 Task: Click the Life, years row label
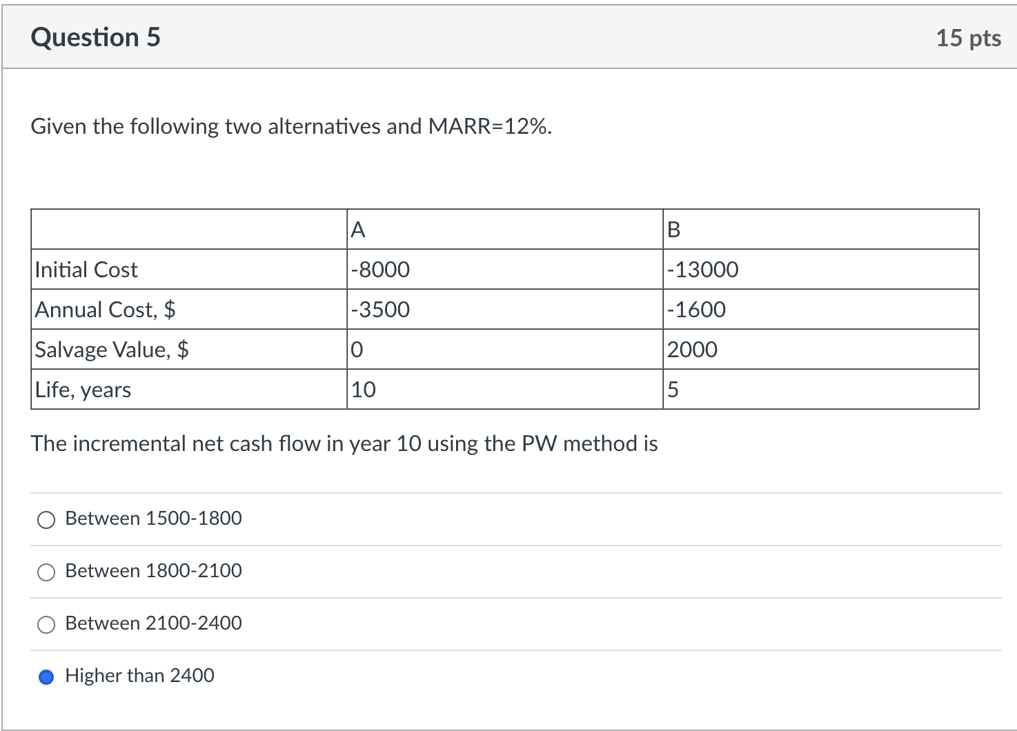[81, 389]
